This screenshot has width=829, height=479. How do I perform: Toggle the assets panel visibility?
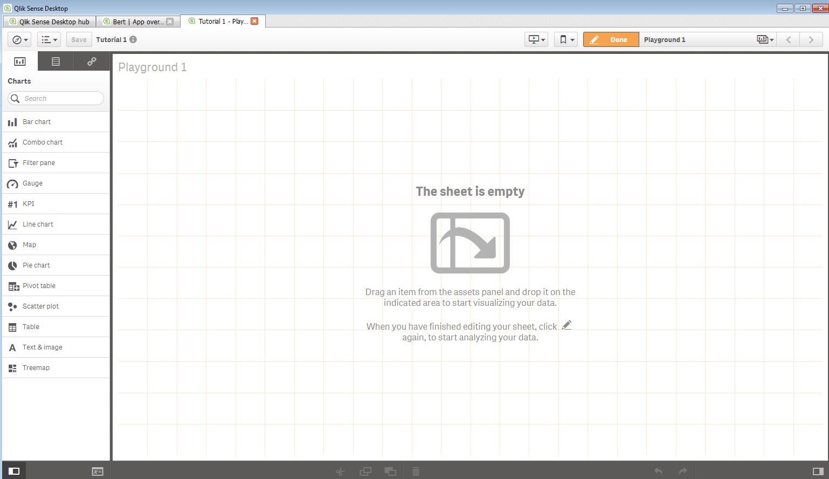coord(15,471)
